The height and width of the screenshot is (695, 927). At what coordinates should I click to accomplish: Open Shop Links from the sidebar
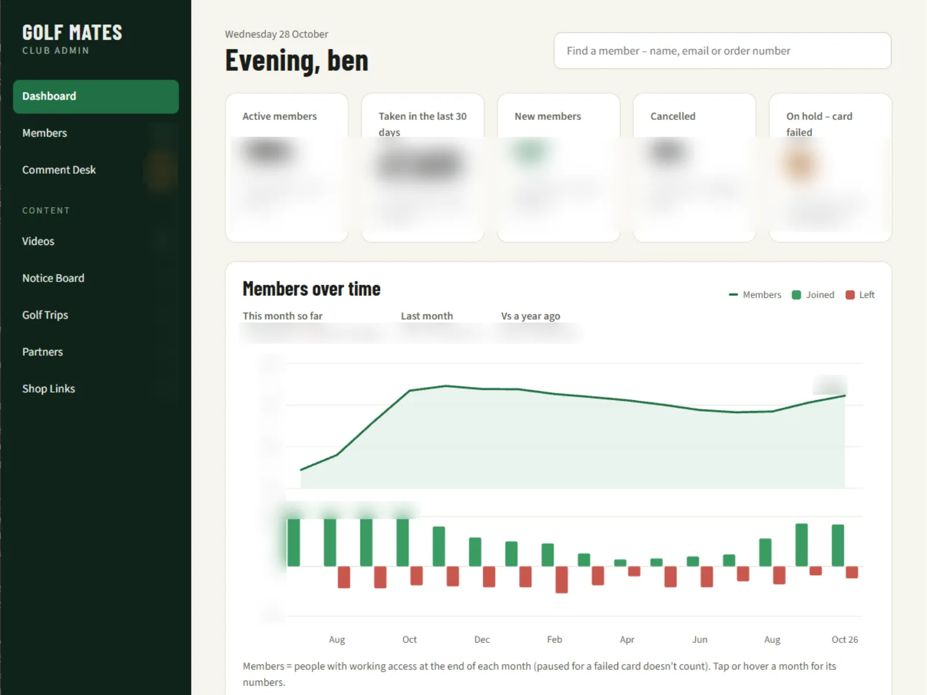point(96,389)
